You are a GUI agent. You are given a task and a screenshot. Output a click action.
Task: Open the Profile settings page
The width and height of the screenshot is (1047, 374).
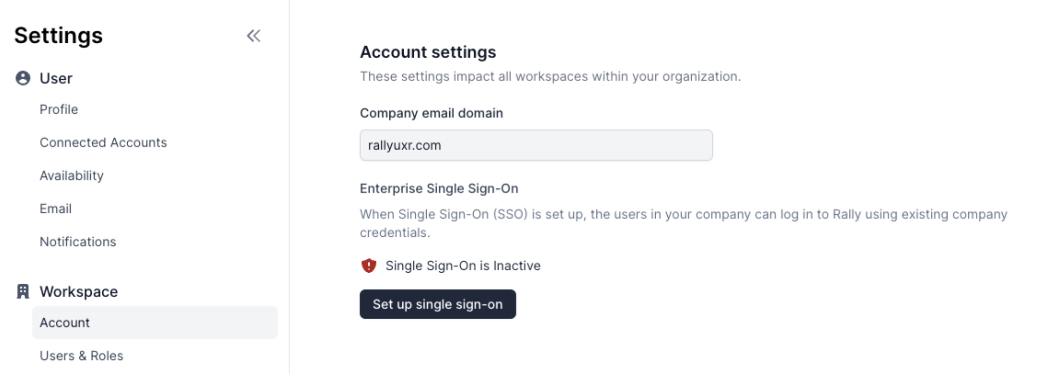coord(59,110)
